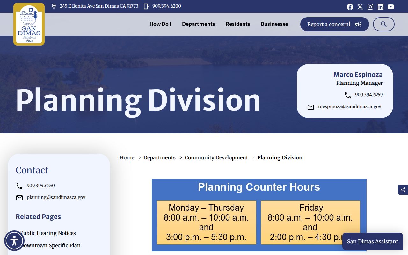Click the Marco Espinoza name text

pos(358,75)
